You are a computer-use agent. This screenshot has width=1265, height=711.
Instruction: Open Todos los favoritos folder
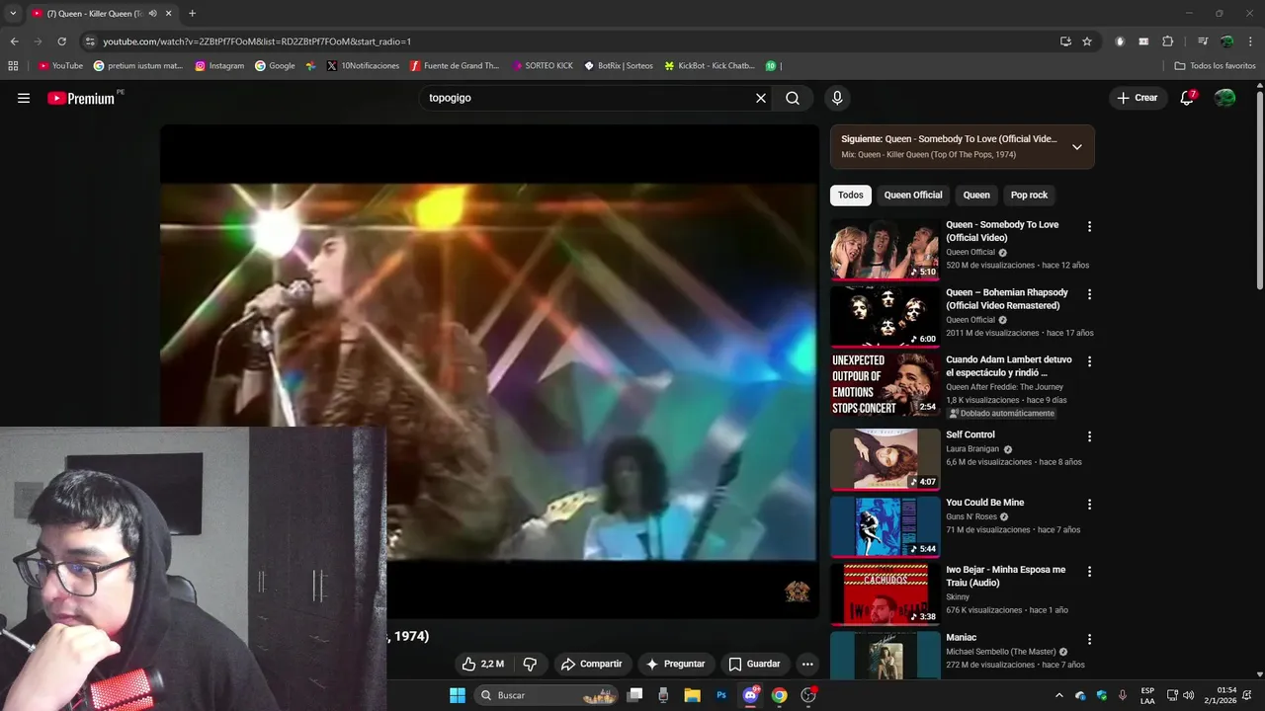(x=1215, y=66)
